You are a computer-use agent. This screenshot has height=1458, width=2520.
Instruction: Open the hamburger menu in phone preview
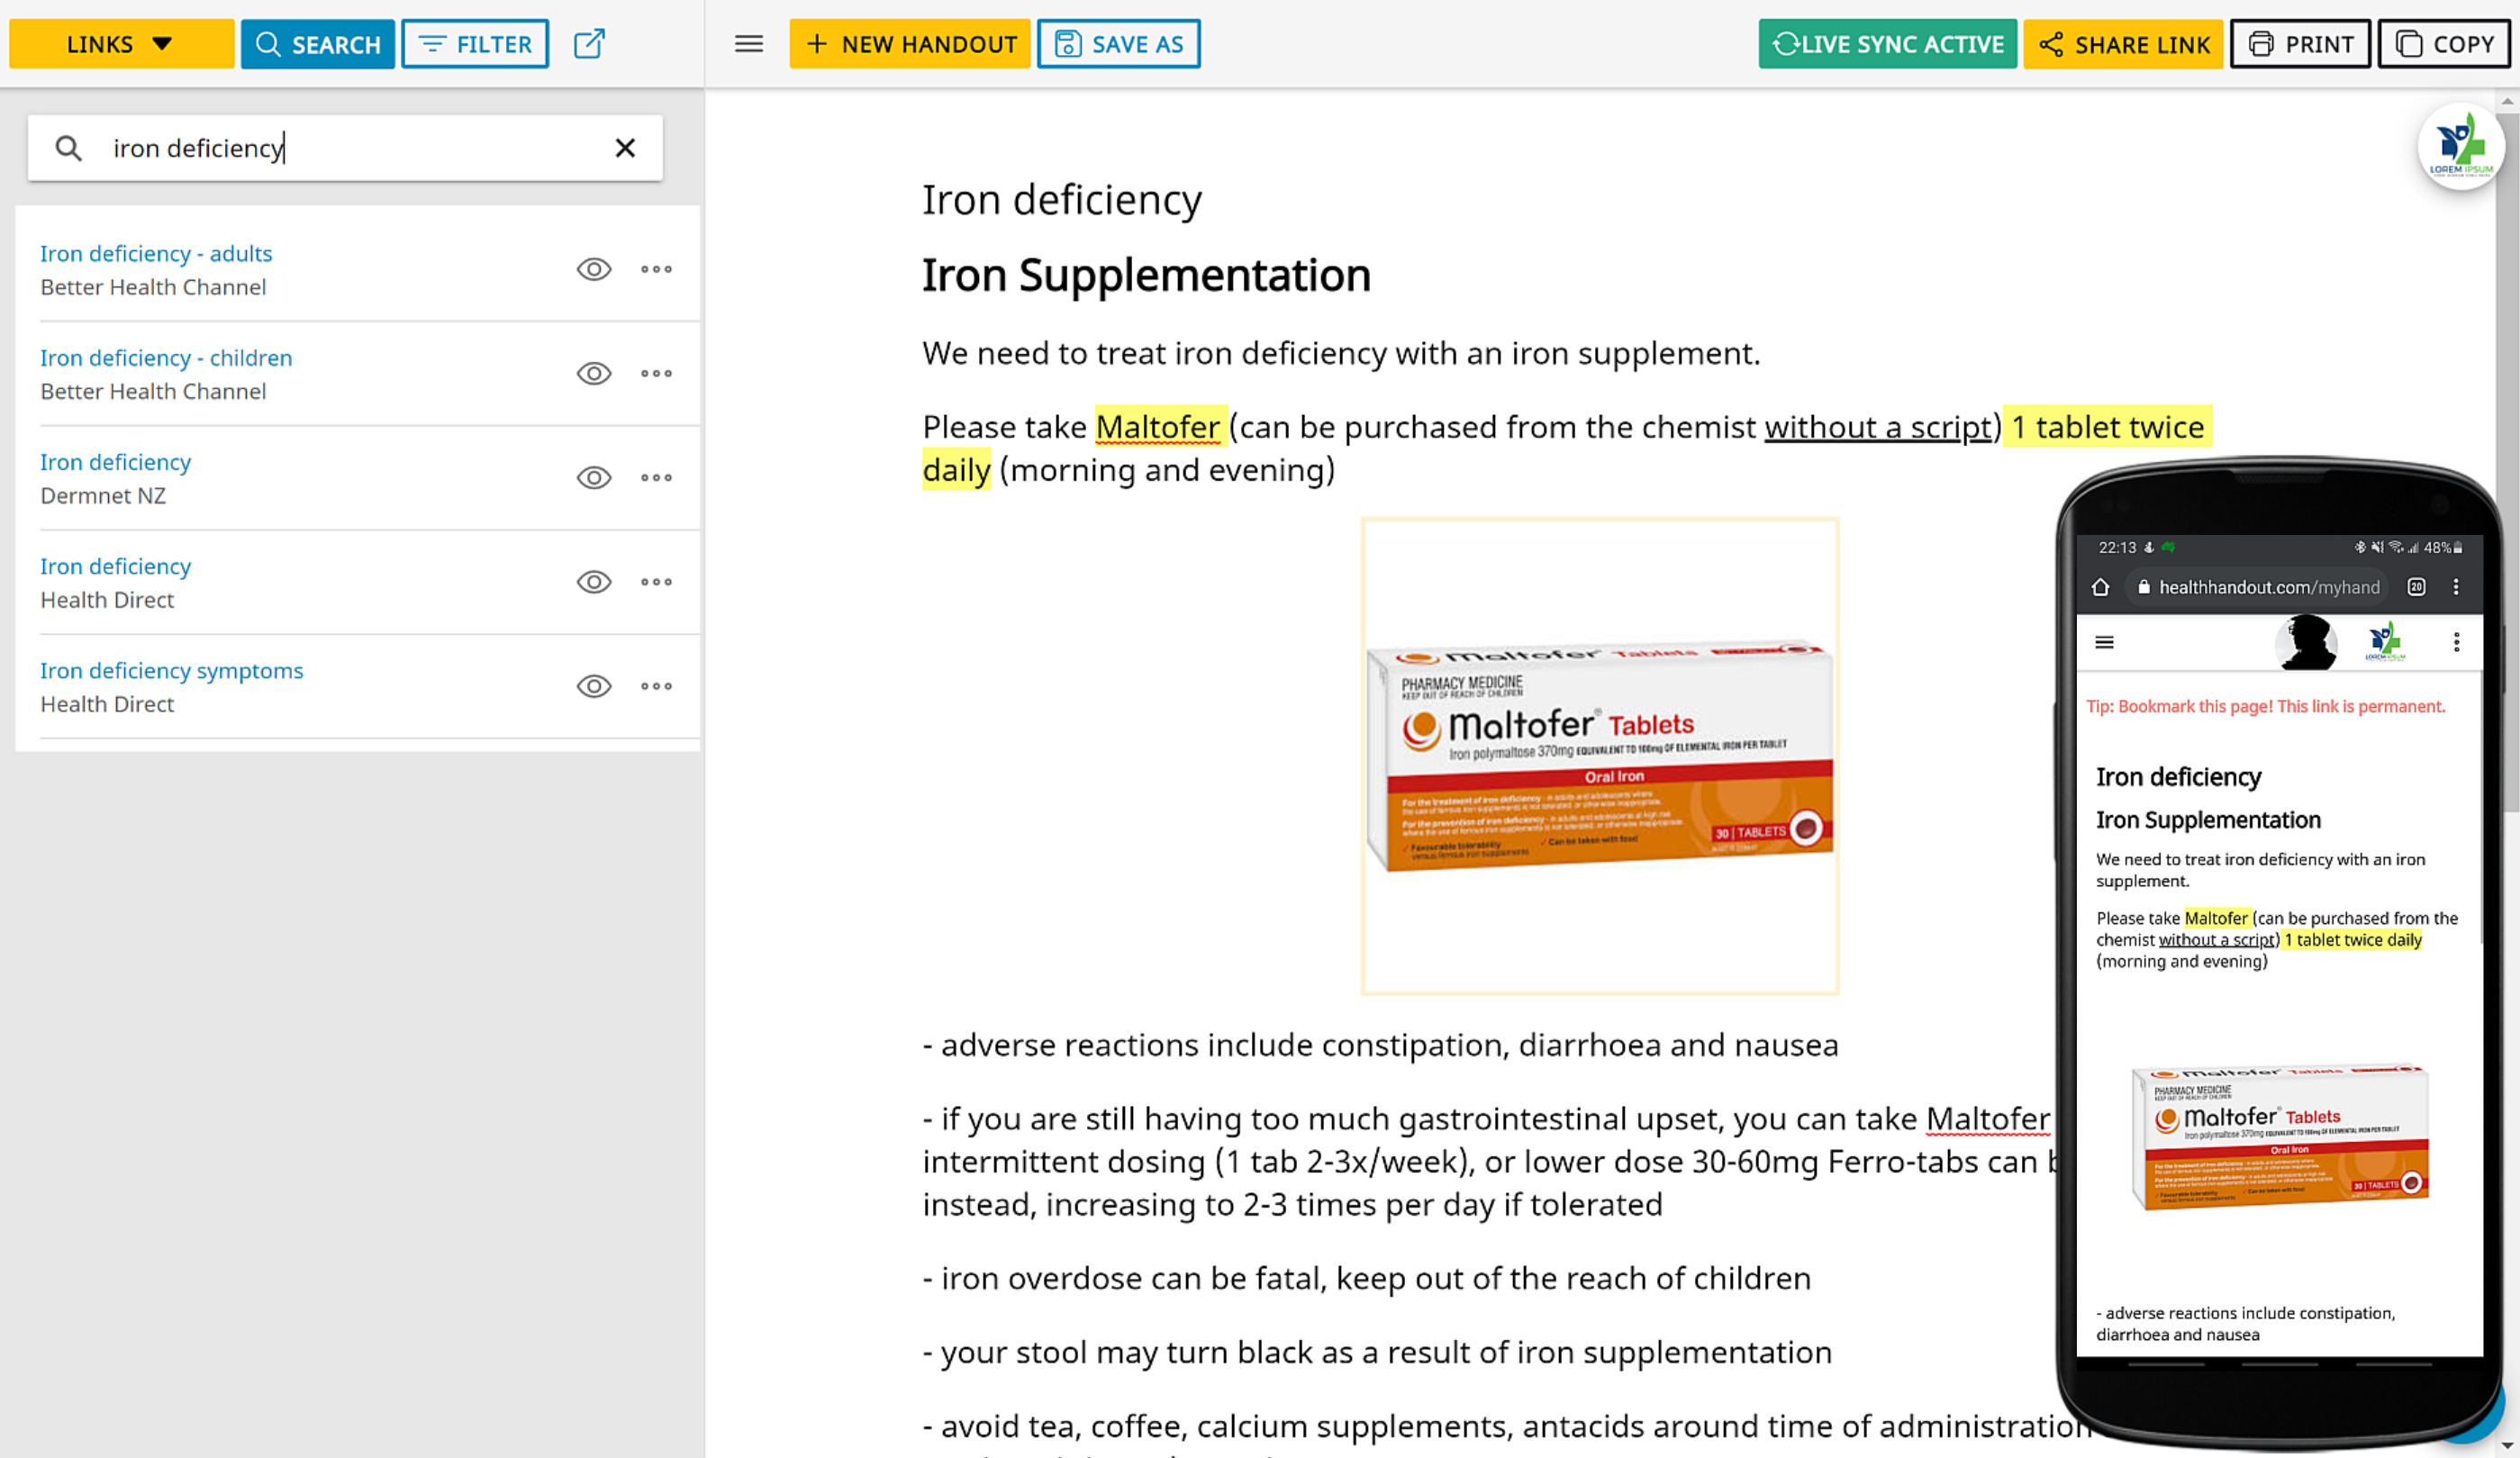point(2104,642)
